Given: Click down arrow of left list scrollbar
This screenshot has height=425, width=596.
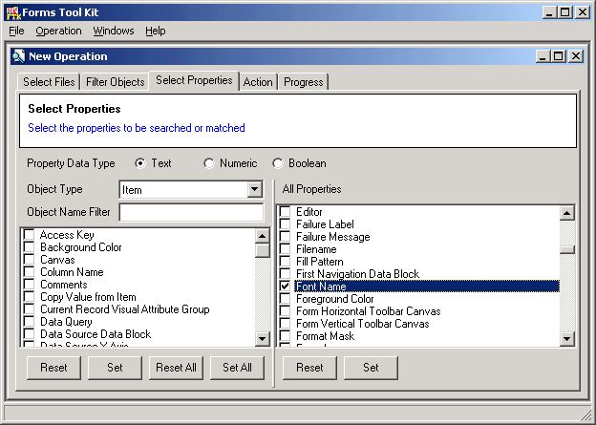Looking at the screenshot, I should click(x=263, y=338).
